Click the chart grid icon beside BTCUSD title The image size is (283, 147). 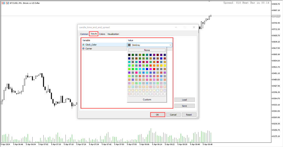click(x=3, y=3)
